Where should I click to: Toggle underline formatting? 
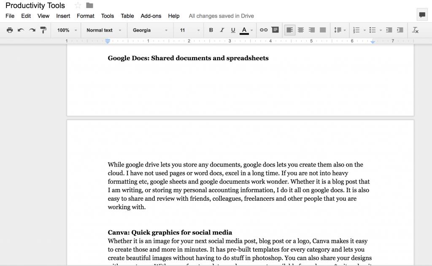click(x=233, y=30)
